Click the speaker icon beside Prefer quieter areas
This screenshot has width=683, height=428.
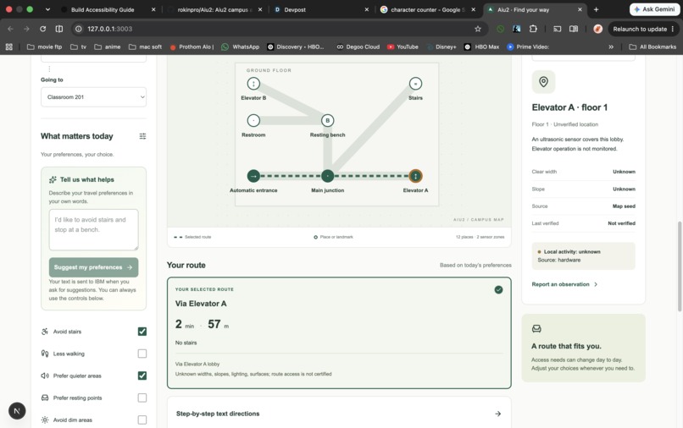44,376
